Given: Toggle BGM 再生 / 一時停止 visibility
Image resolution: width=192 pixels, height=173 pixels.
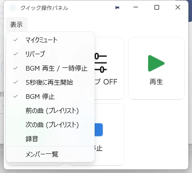Looking at the screenshot, I should (50, 68).
